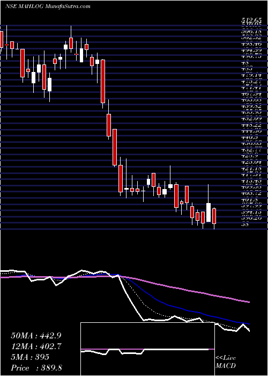Click inside the MACD inset chart box
This screenshot has height=376, width=268.
pyautogui.click(x=147, y=349)
